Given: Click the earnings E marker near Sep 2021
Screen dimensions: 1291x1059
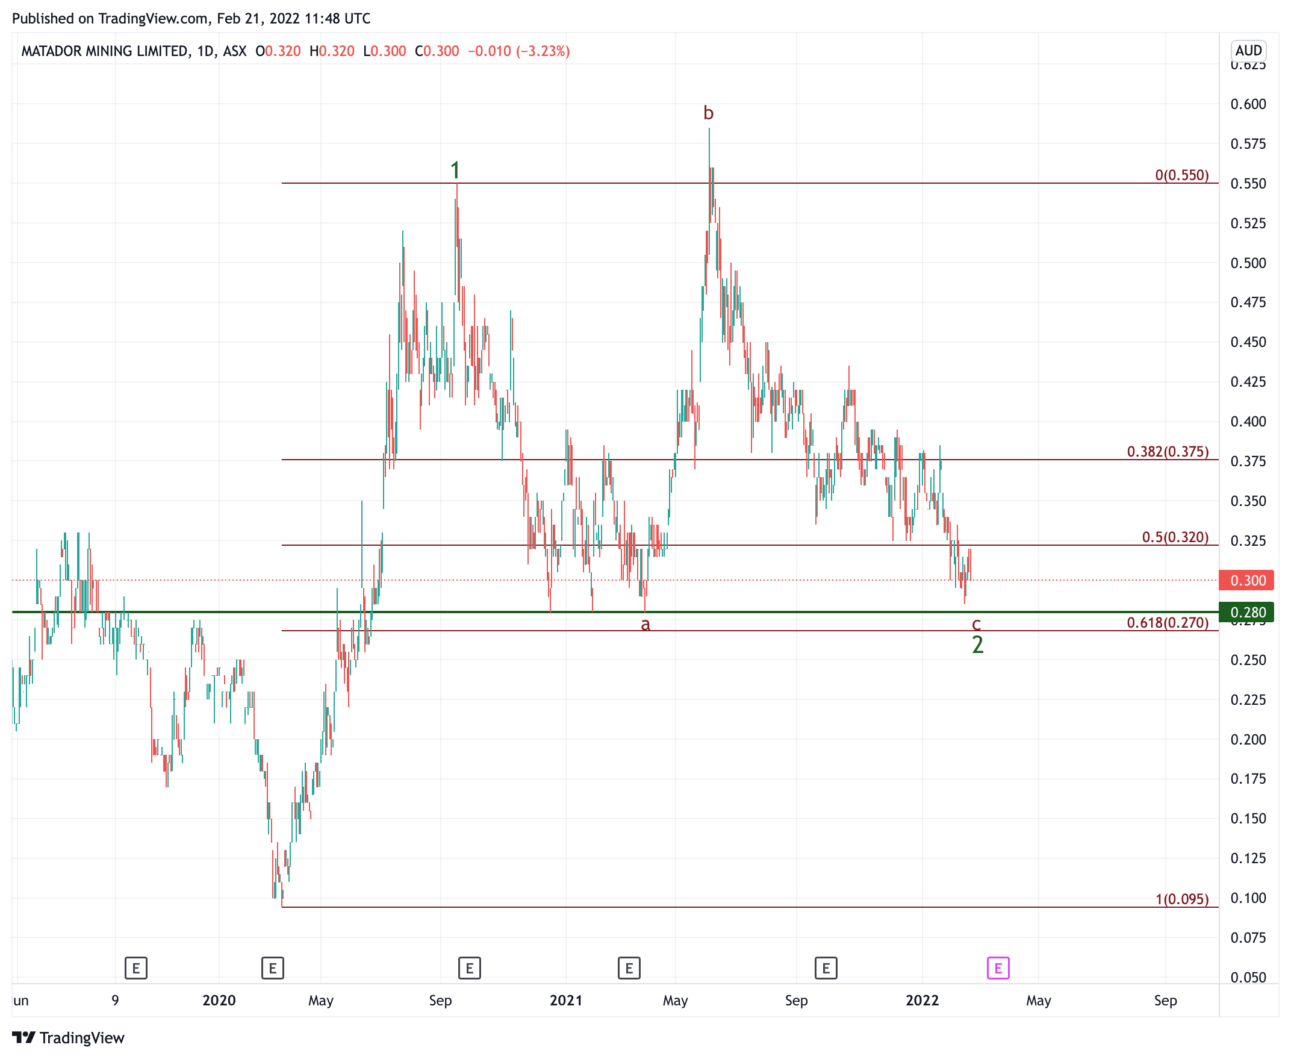Looking at the screenshot, I should click(x=826, y=967).
